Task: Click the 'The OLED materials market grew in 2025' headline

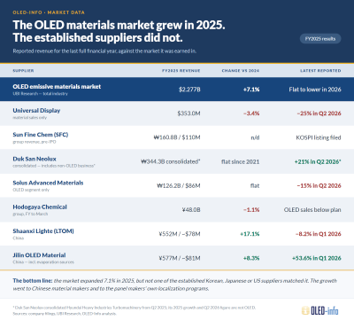Action: pos(119,25)
